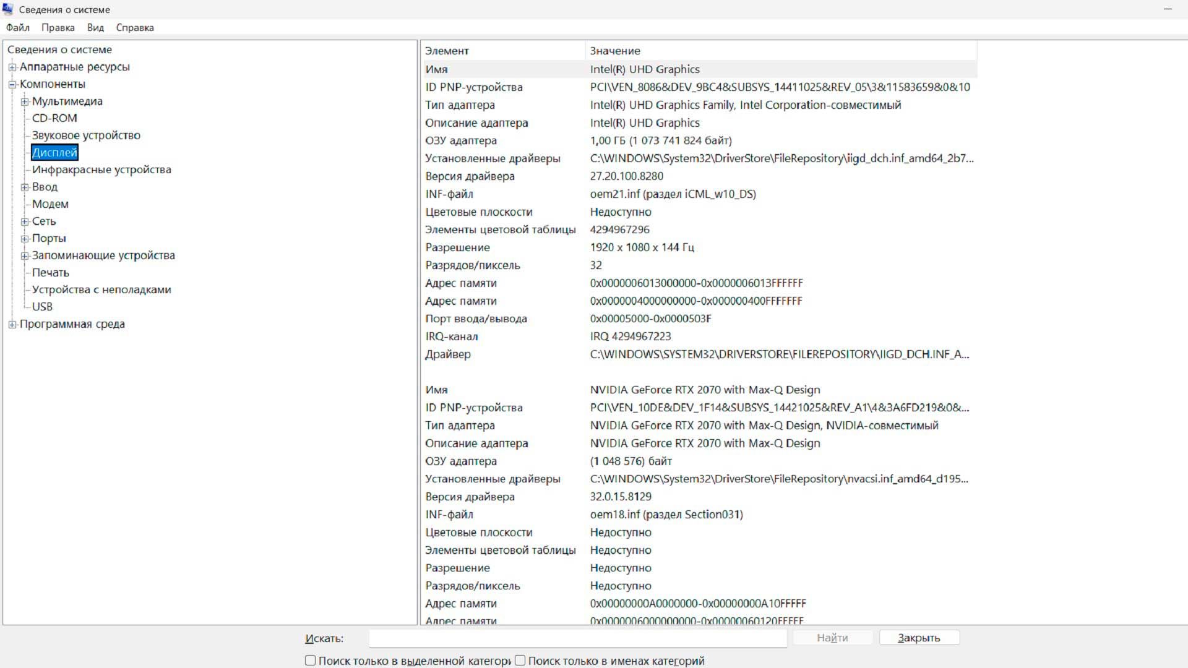The height and width of the screenshot is (668, 1188).
Task: Click the Найти button
Action: 832,638
